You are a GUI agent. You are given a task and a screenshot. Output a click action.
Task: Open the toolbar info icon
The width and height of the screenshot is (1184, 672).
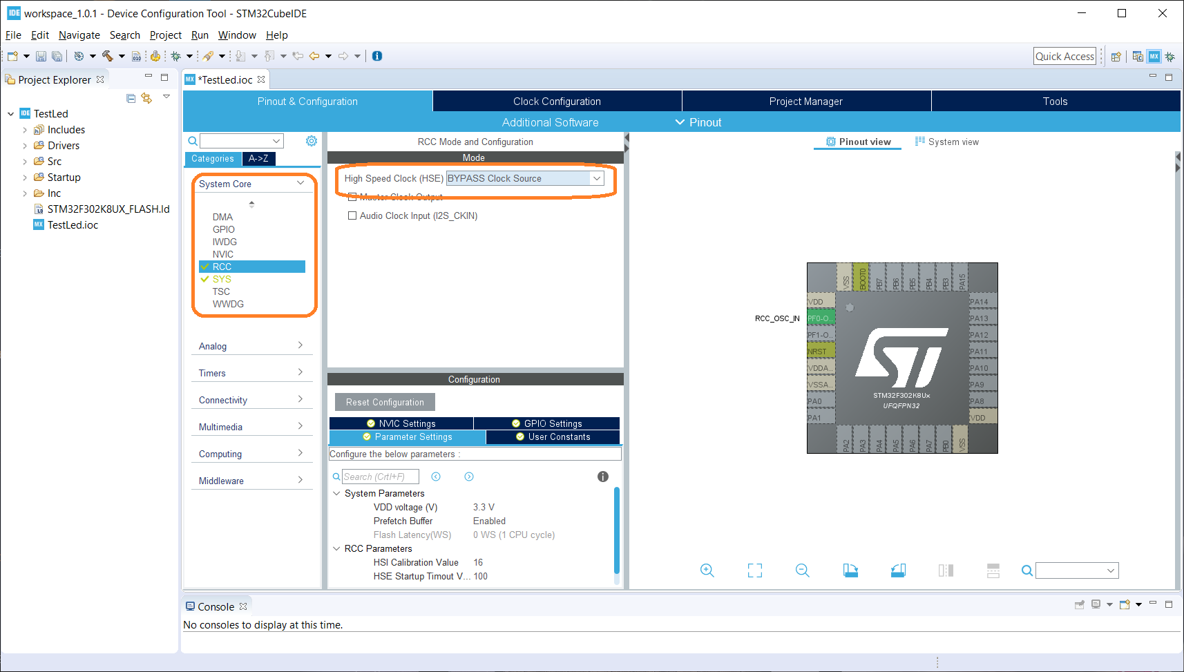(x=377, y=56)
